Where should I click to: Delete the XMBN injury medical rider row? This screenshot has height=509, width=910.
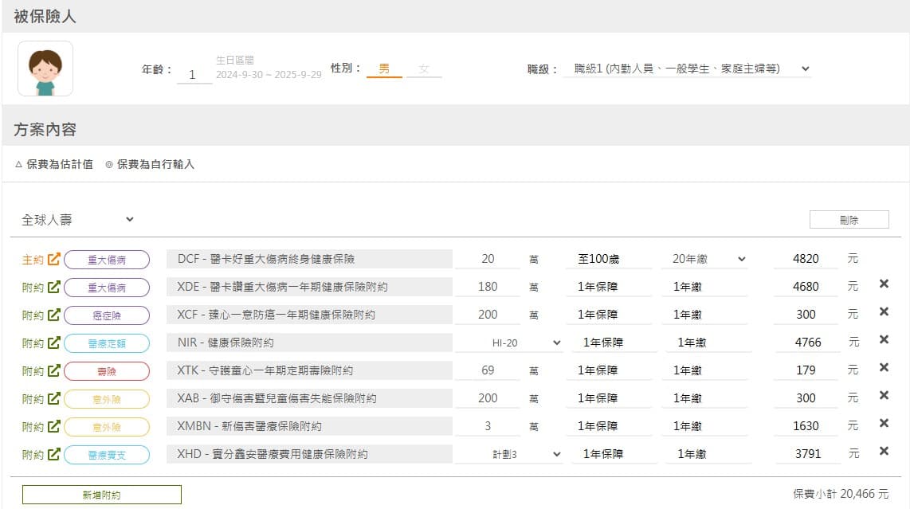pyautogui.click(x=884, y=423)
